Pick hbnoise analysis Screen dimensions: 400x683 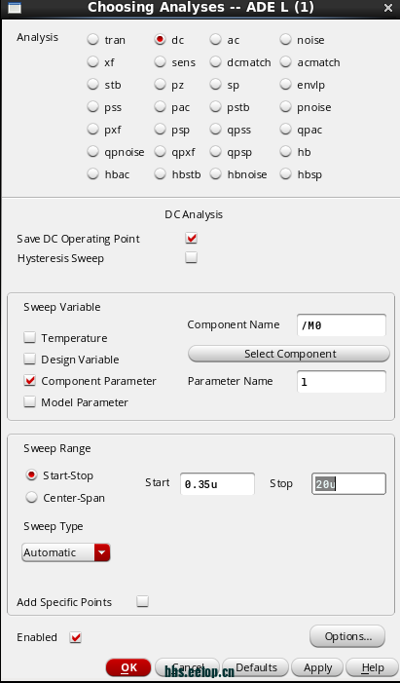point(216,174)
